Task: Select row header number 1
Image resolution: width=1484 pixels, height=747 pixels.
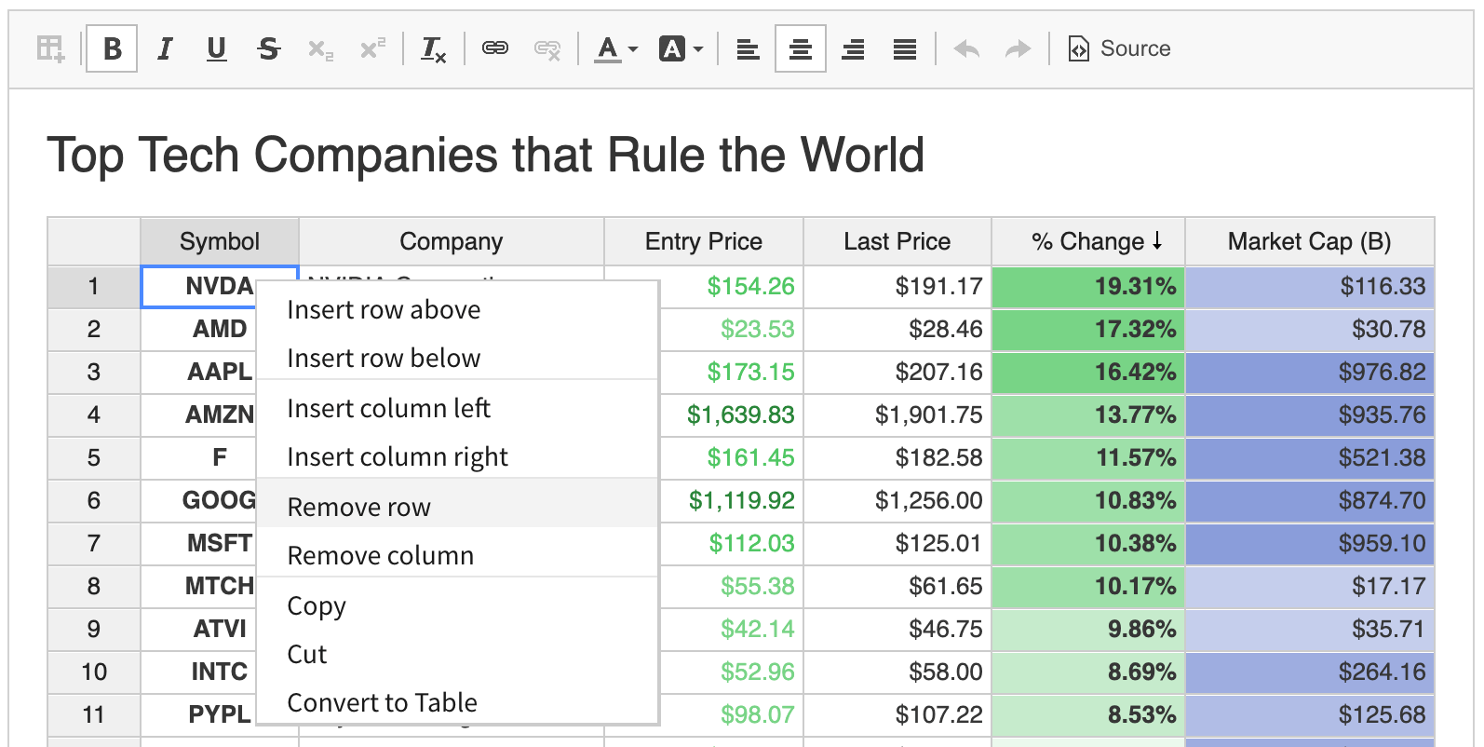Action: pyautogui.click(x=94, y=286)
